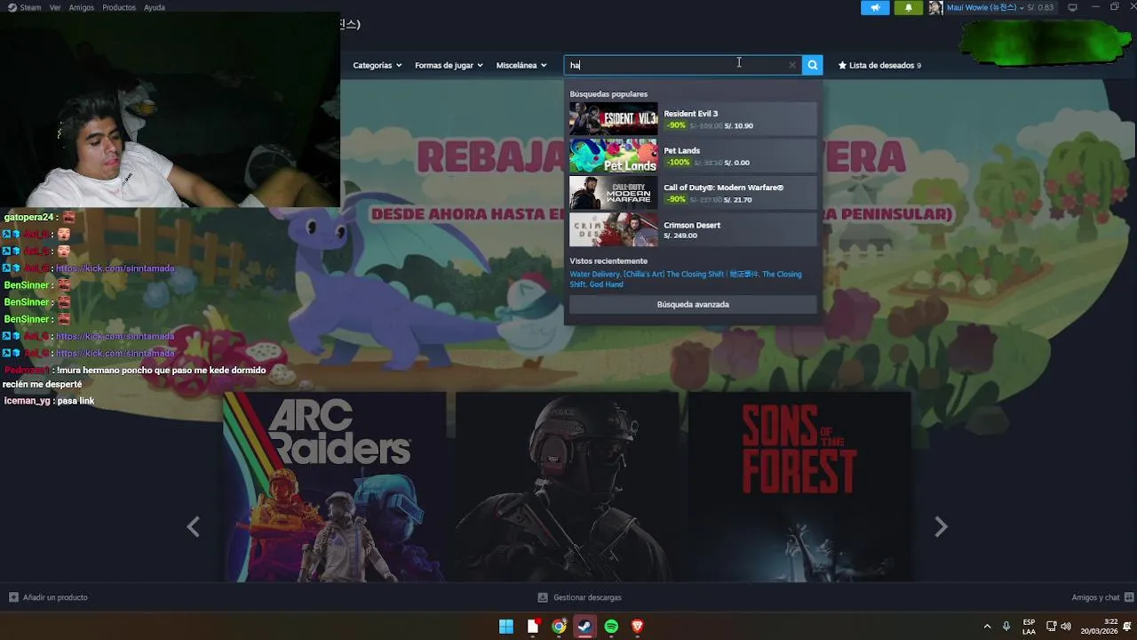Image resolution: width=1137 pixels, height=640 pixels.
Task: Click the star icon beside Lista de deseados
Action: [842, 65]
